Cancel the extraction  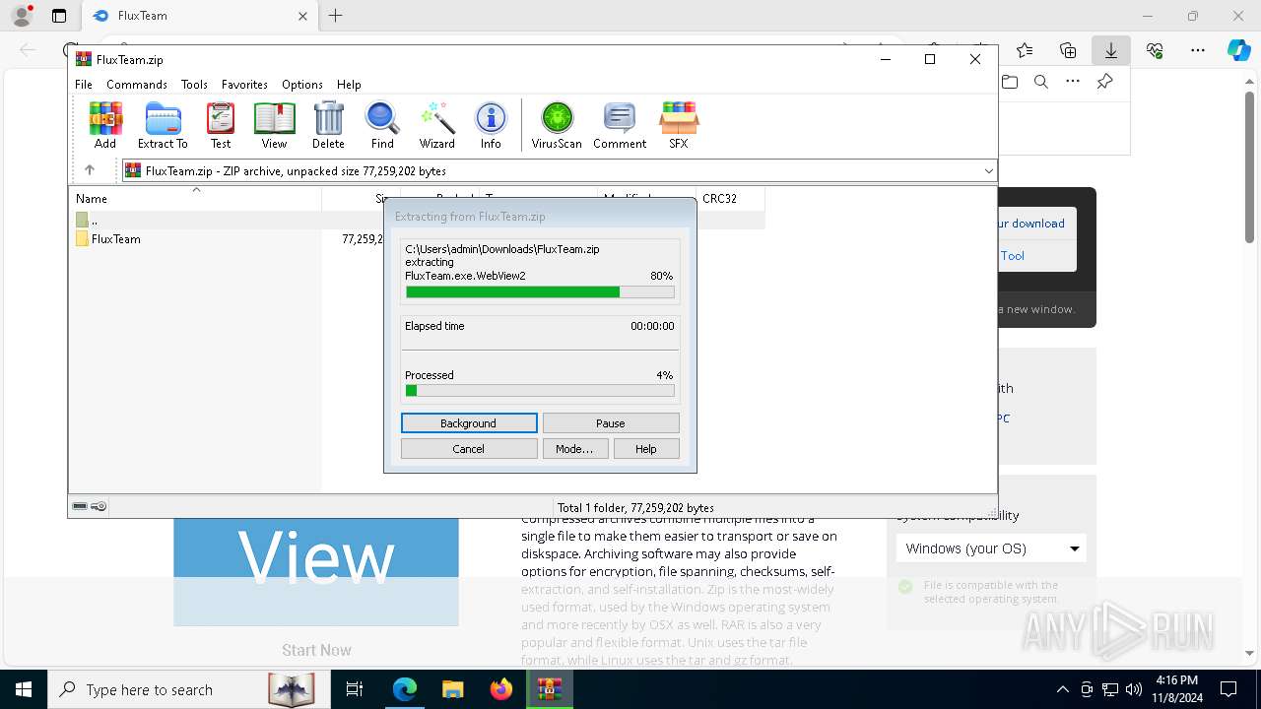469,449
